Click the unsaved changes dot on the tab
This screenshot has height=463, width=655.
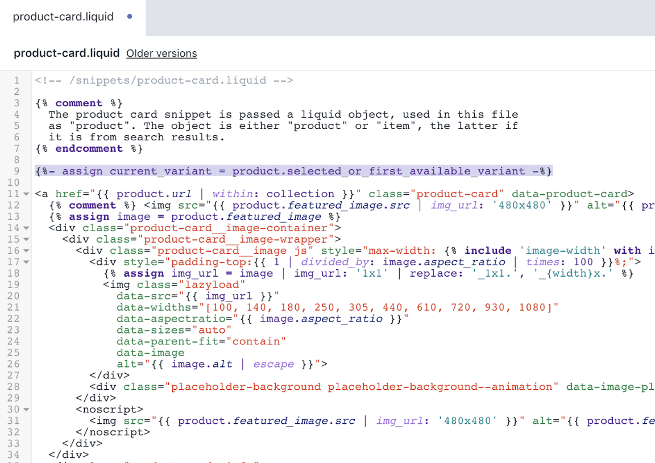point(130,16)
